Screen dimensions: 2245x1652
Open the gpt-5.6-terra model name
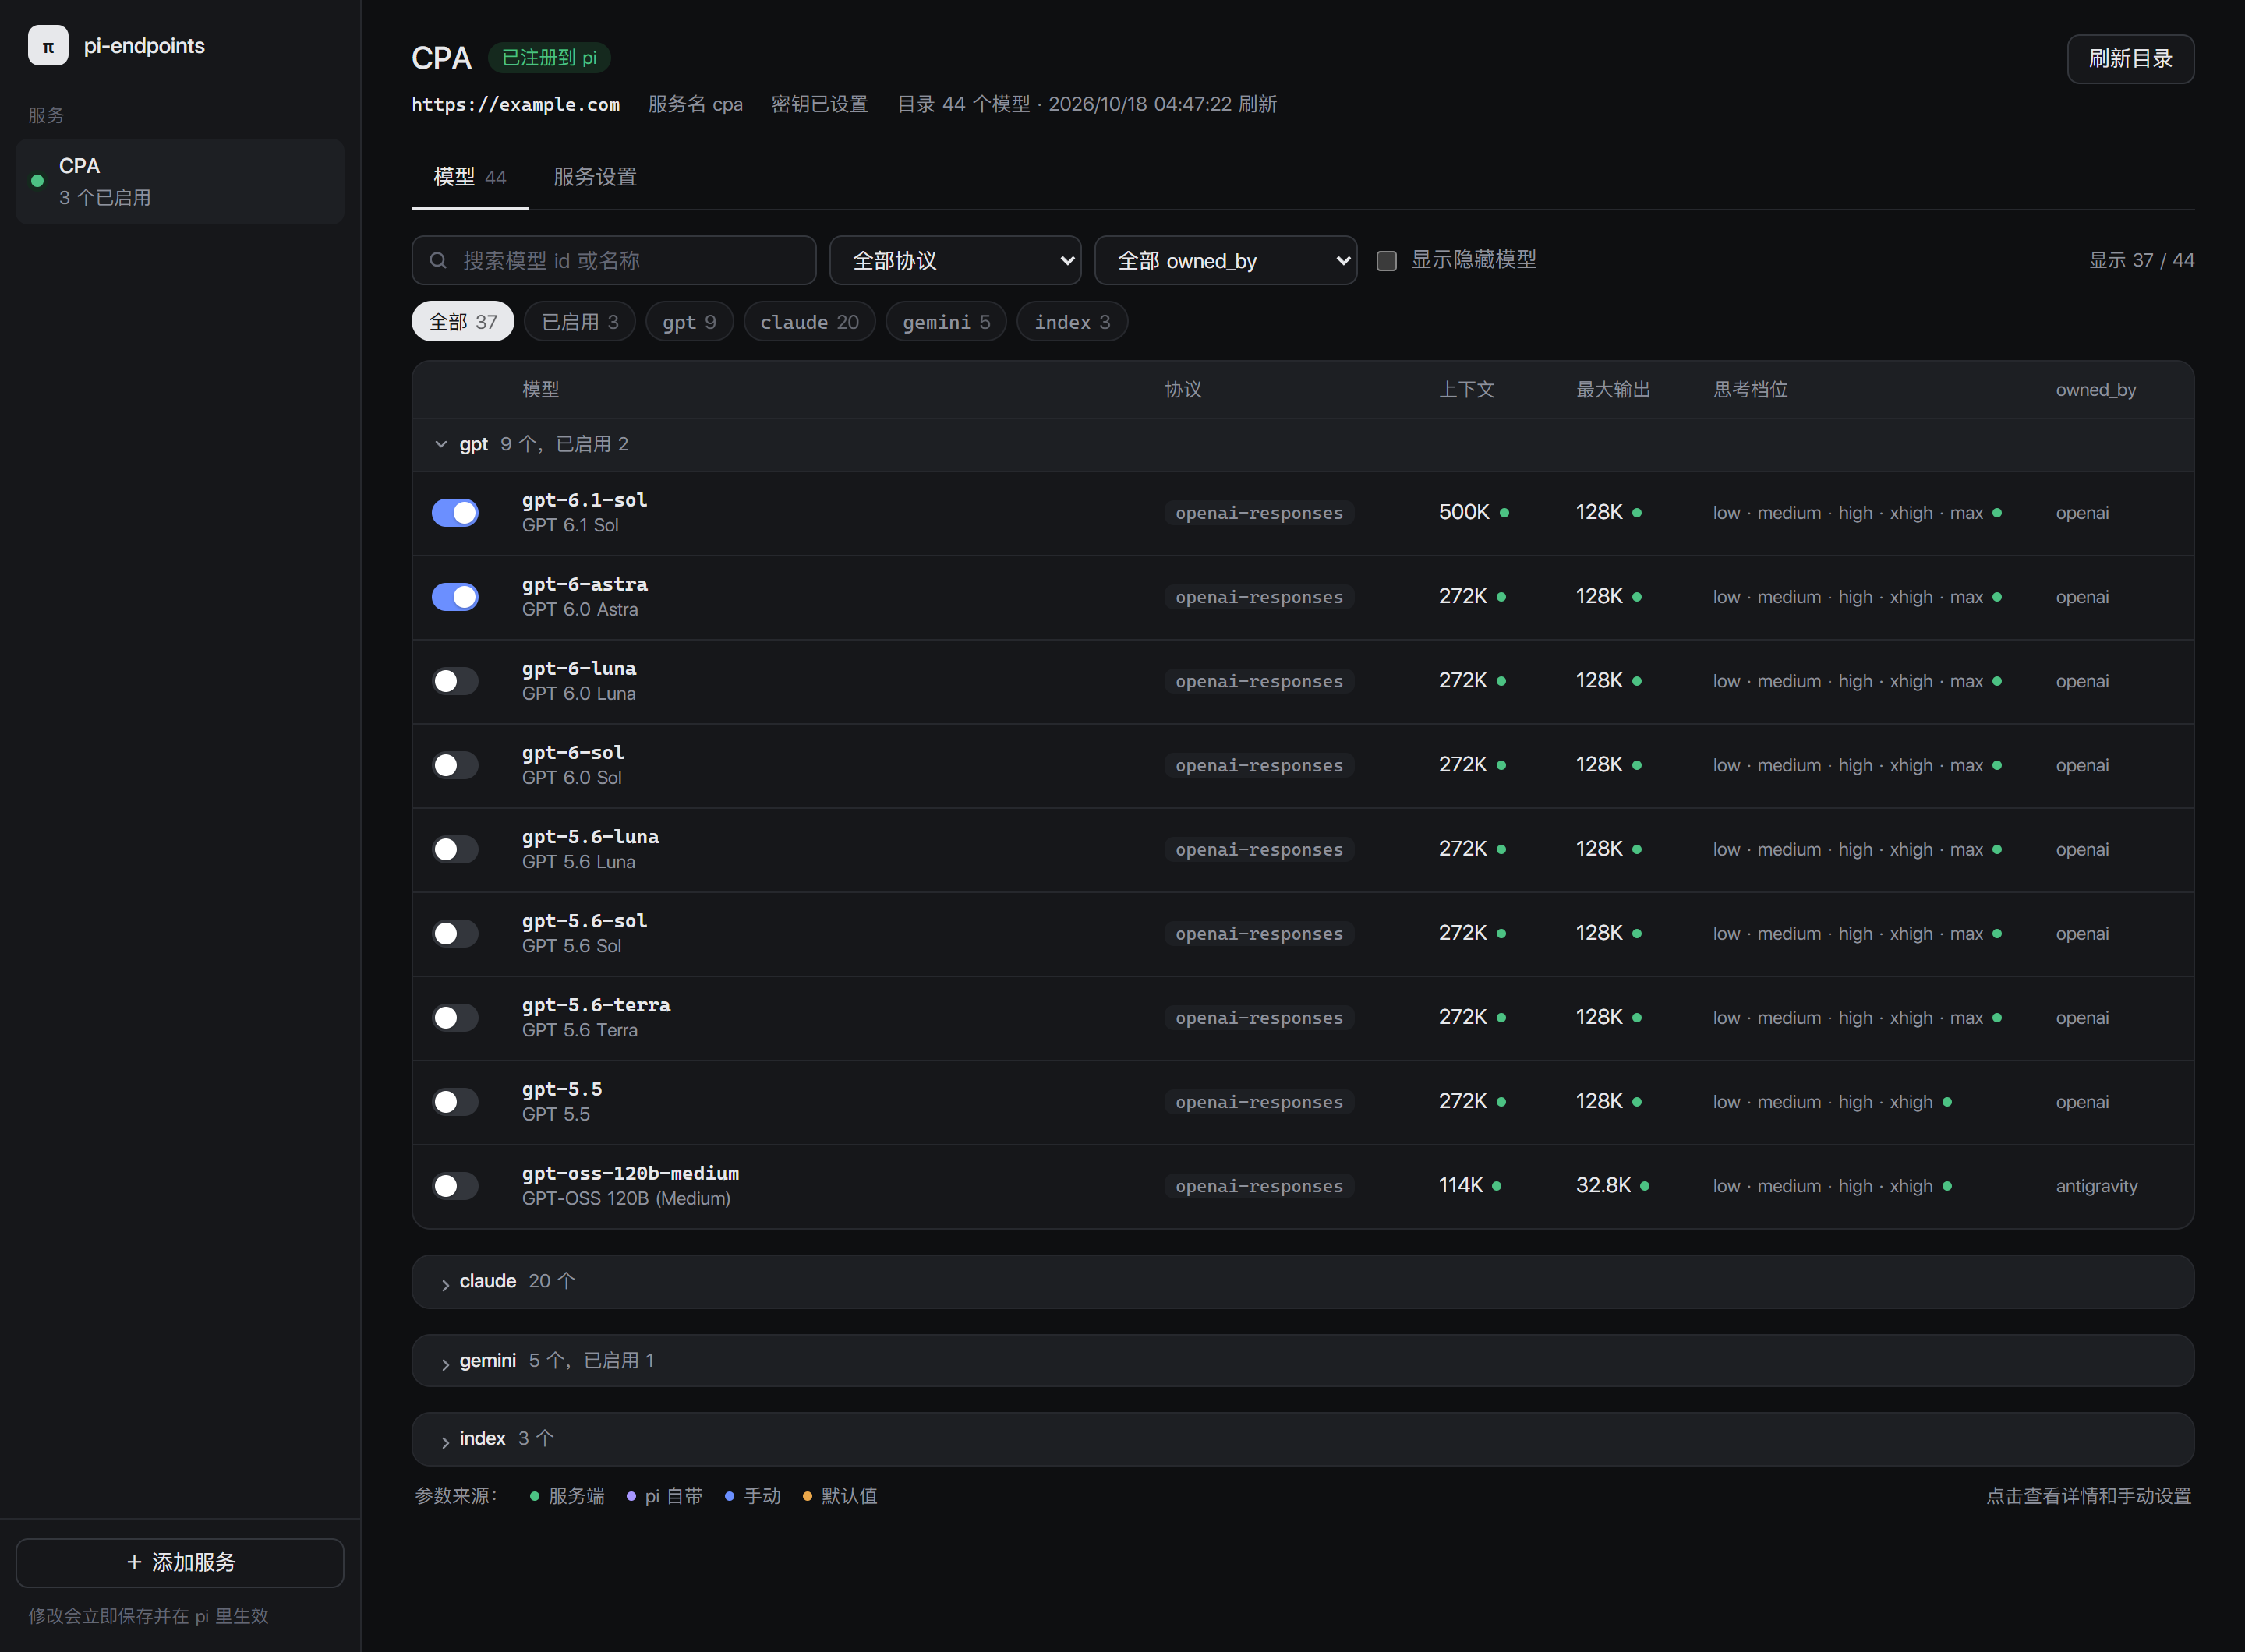click(x=596, y=1005)
